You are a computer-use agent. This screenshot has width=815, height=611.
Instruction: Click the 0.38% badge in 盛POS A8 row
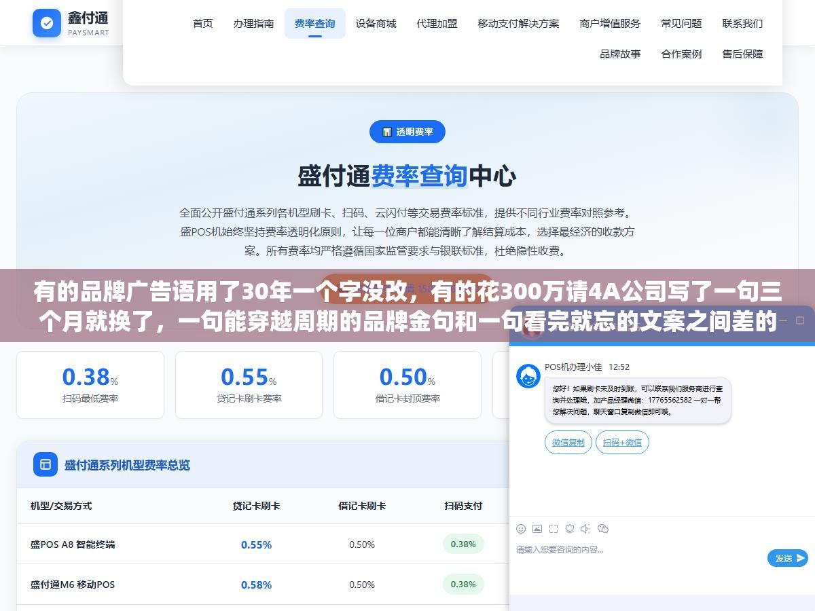tap(463, 544)
